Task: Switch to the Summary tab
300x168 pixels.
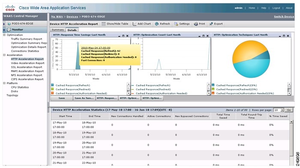Action: tap(58, 30)
